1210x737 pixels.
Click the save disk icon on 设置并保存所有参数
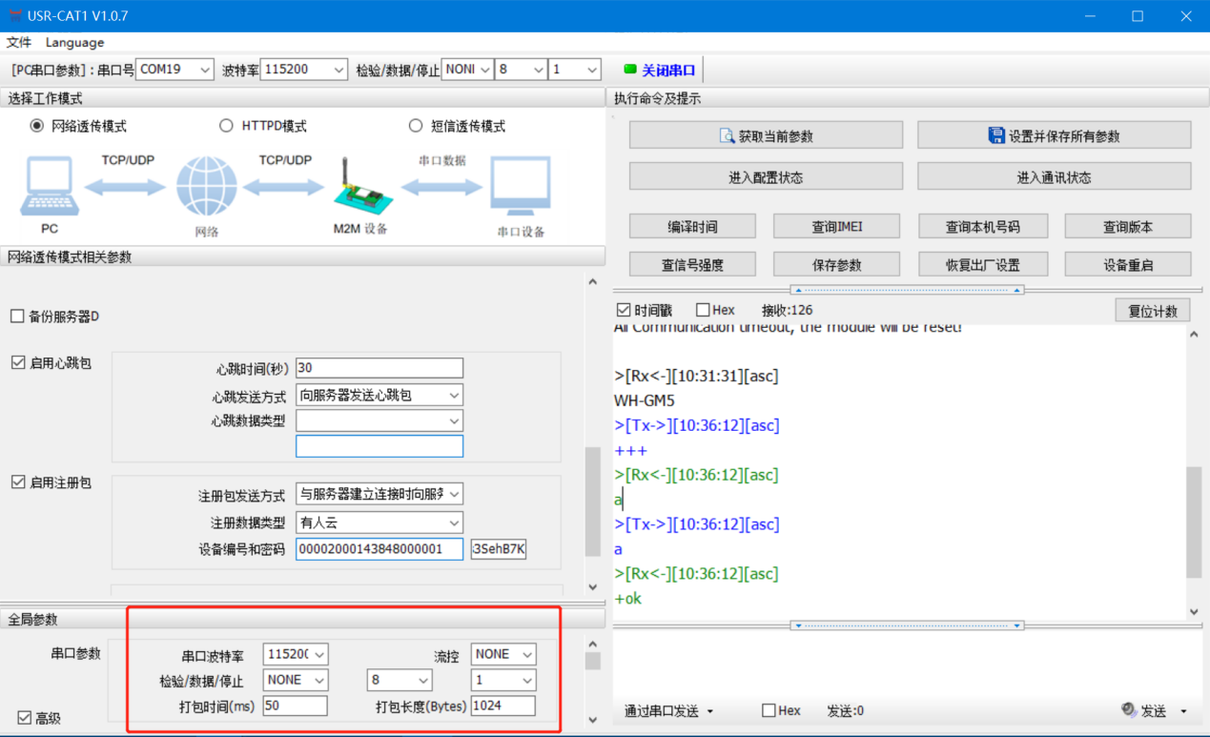point(996,136)
